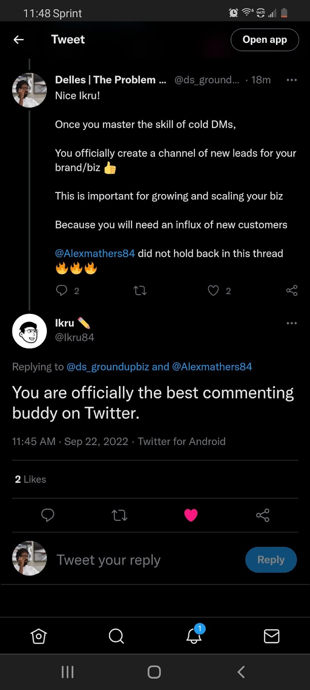Open Ikru tweet's three-dot more menu
This screenshot has height=690, width=310.
pos(291,323)
